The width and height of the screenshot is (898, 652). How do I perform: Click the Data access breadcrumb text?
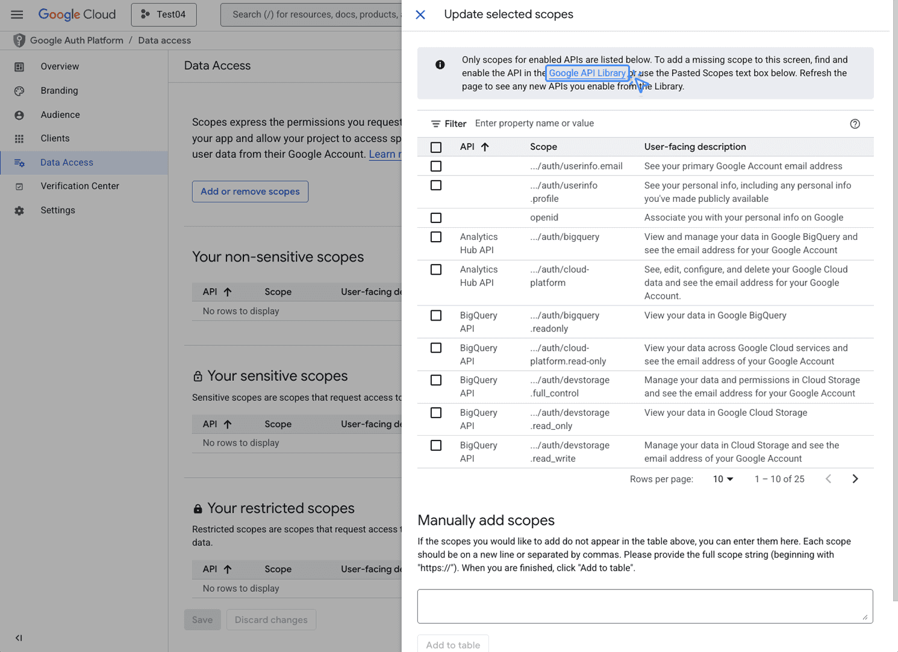(x=164, y=40)
